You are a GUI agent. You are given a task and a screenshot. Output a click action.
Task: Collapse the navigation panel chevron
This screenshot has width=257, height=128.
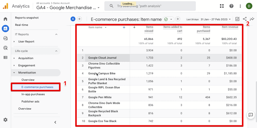pyautogui.click(x=55, y=122)
